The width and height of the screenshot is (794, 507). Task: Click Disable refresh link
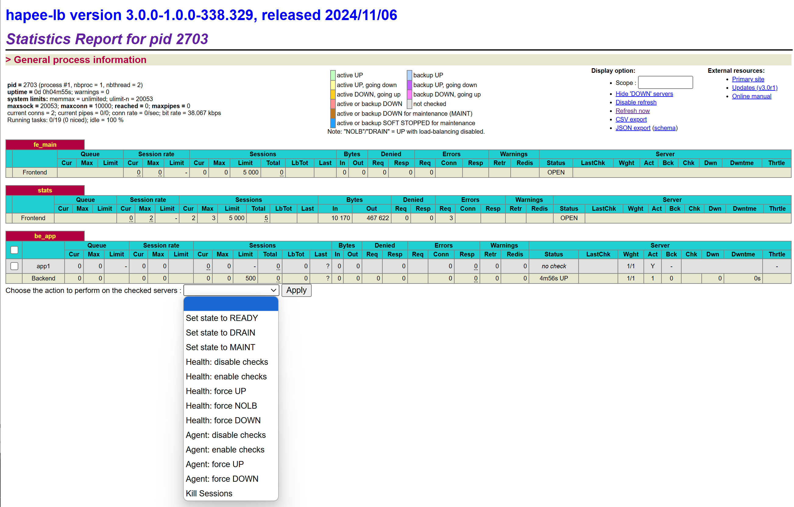pyautogui.click(x=636, y=102)
